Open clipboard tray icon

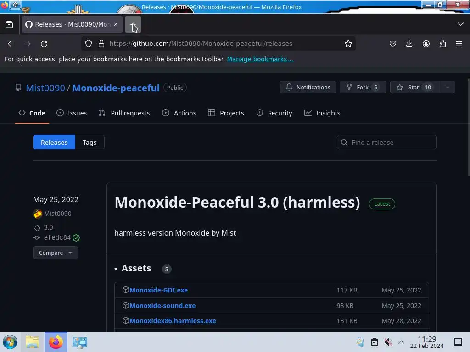375,342
